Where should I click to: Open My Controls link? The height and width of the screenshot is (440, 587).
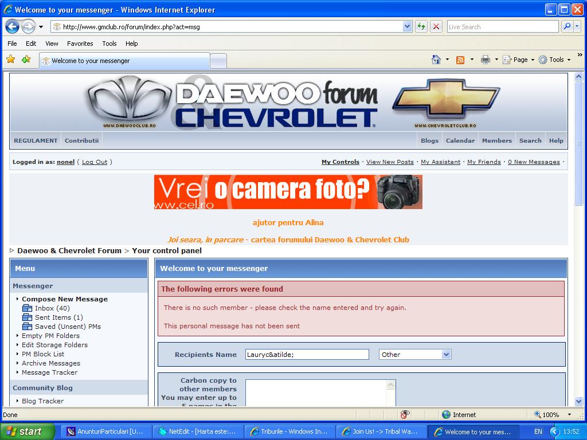click(341, 162)
